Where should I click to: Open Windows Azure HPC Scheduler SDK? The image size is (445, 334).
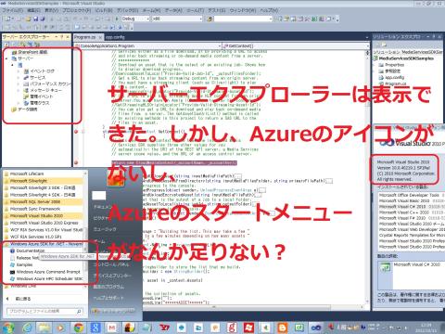[x=49, y=278]
